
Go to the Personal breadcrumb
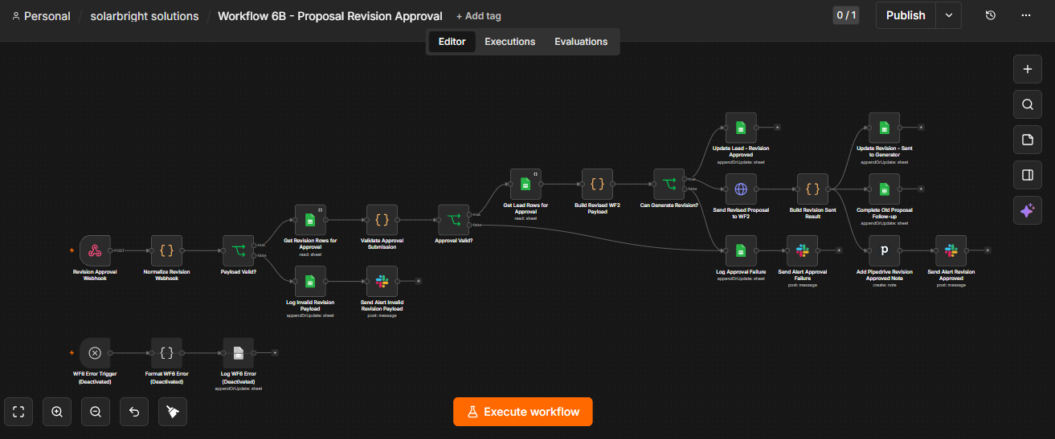[x=41, y=16]
